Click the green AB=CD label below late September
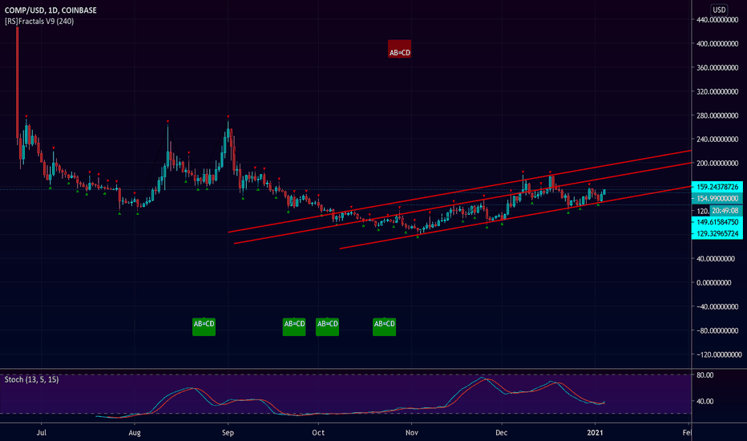This screenshot has width=747, height=441. [294, 326]
